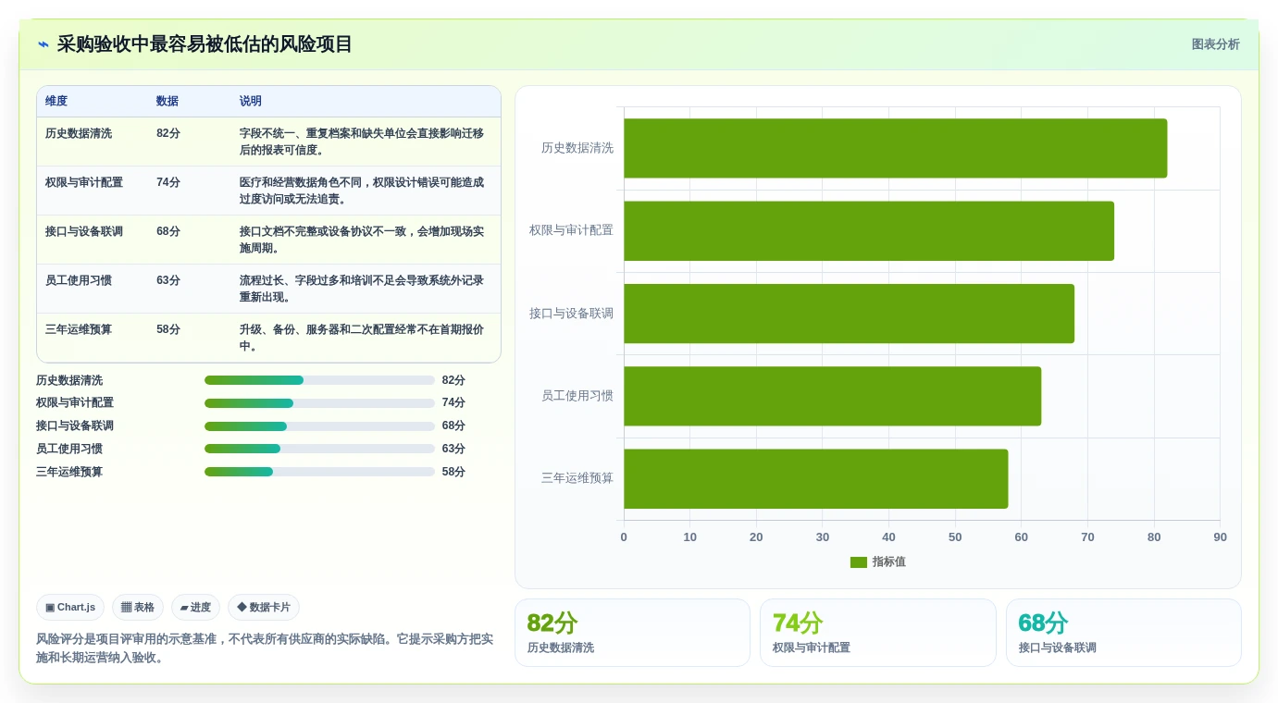This screenshot has height=703, width=1278.
Task: Click the 63分 table cell
Action: pos(168,280)
